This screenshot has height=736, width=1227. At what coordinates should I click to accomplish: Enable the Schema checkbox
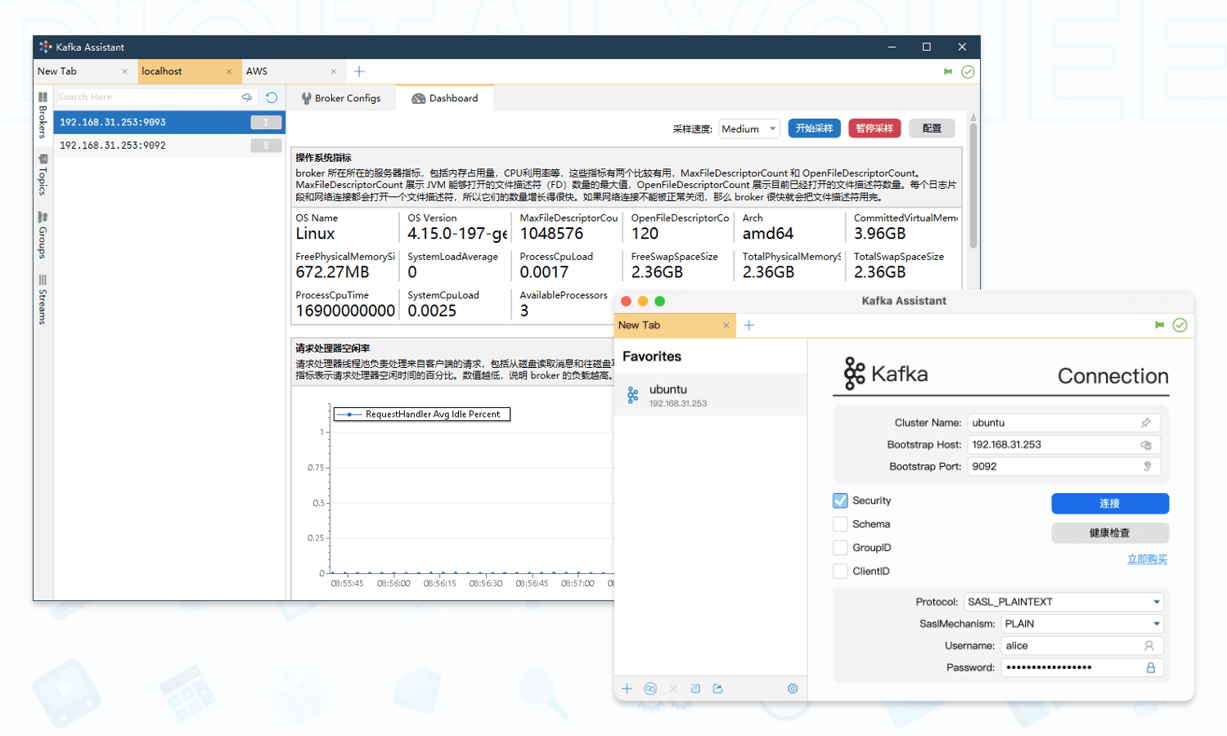(841, 523)
